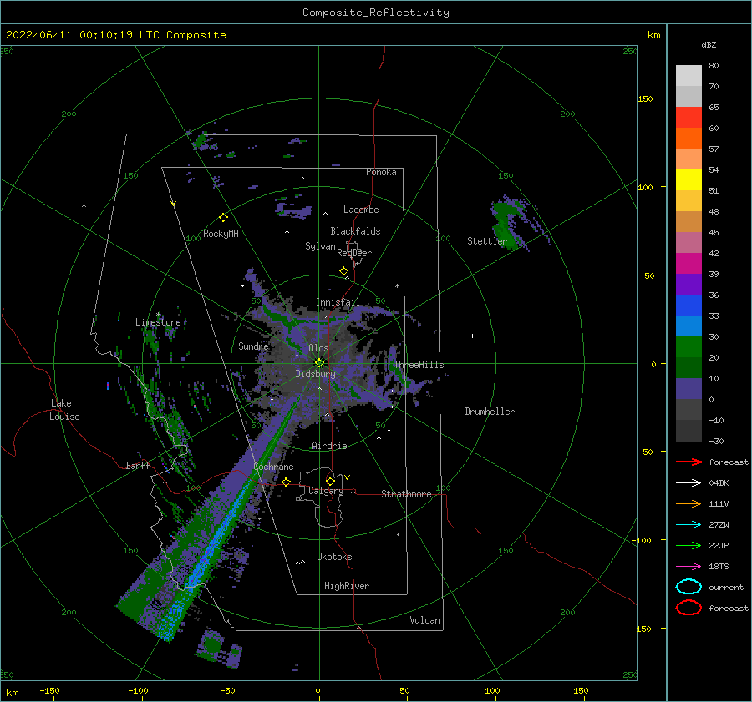Click the yellow diamond marker below RedDeer
The width and height of the screenshot is (752, 702).
[343, 271]
